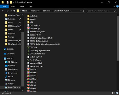Select the x64a.rpf archive icon
This screenshot has height=95, width=119.
click(x=28, y=69)
